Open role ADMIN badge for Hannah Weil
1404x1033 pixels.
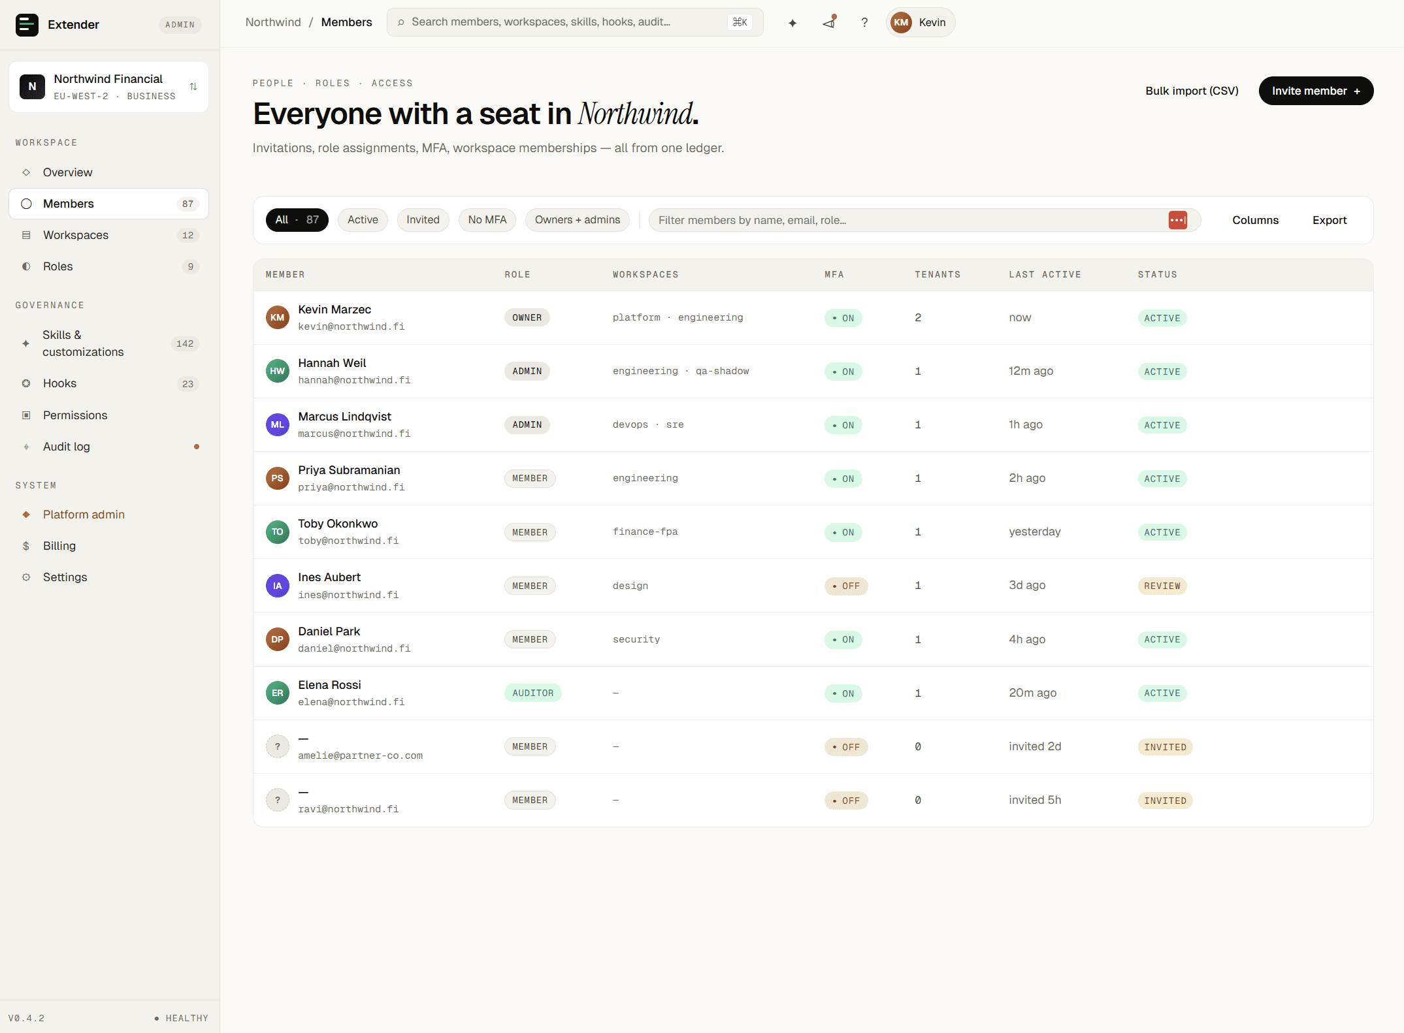point(527,371)
